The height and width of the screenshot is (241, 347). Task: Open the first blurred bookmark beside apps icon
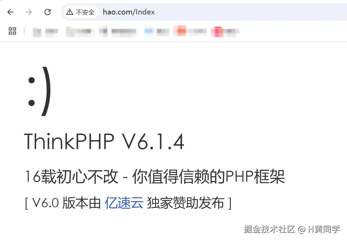(45, 32)
